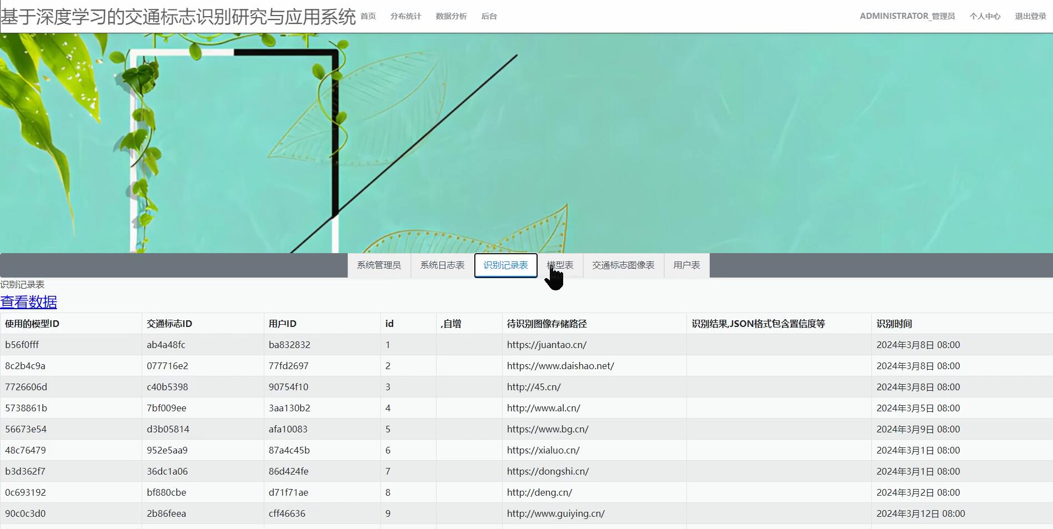1053x529 pixels.
Task: Switch to the 用户表 tab
Action: [686, 265]
